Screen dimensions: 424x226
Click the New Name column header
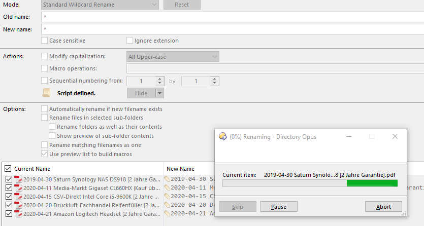pyautogui.click(x=180, y=169)
